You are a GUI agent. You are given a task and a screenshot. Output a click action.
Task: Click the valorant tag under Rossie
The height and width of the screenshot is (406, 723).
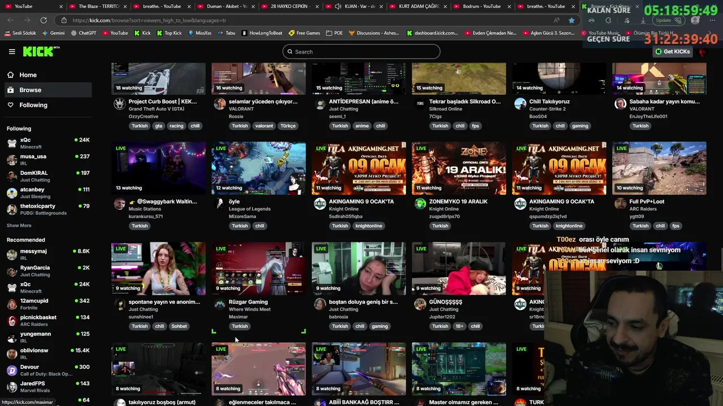(264, 126)
